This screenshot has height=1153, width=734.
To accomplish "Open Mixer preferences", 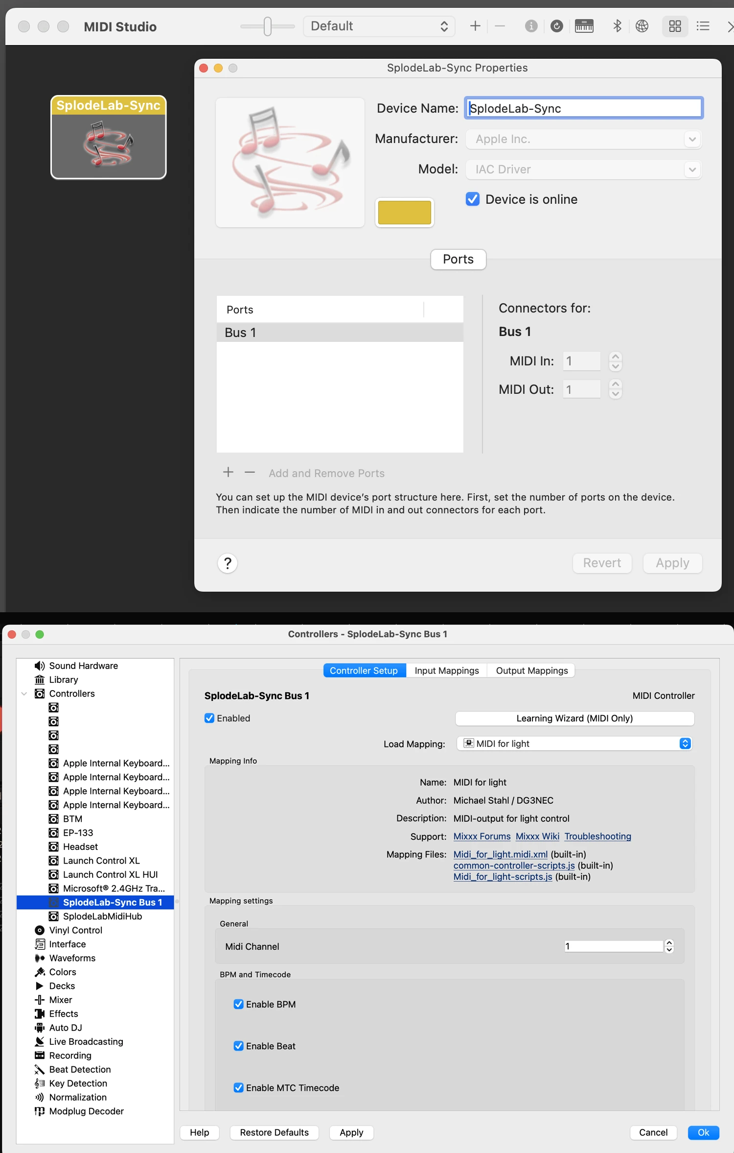I will point(60,1000).
